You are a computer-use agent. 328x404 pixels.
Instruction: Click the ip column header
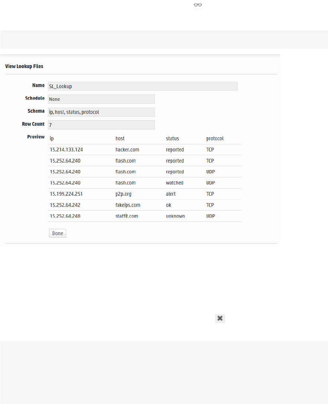pyautogui.click(x=52, y=139)
